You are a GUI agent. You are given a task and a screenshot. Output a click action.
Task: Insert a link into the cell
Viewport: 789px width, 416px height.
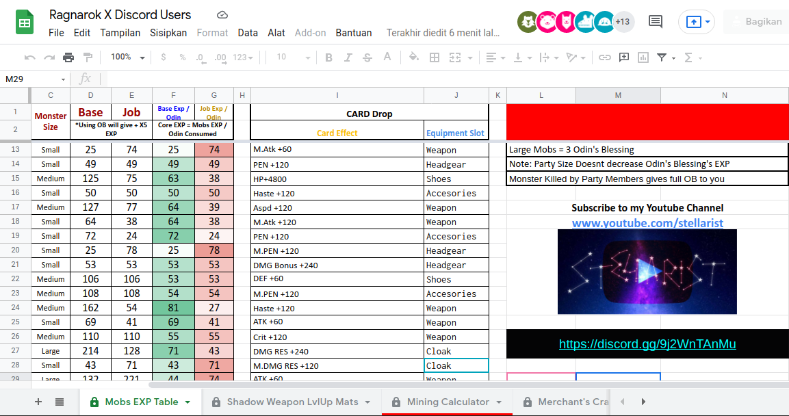(604, 57)
